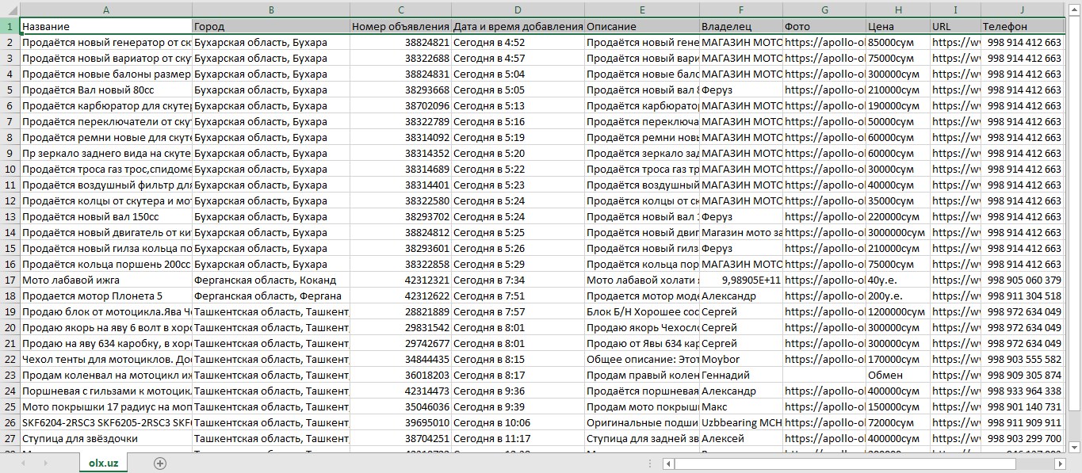Viewport: 1082px width, 473px height.
Task: Click the horizontal scrollbar left arrow
Action: pos(669,463)
